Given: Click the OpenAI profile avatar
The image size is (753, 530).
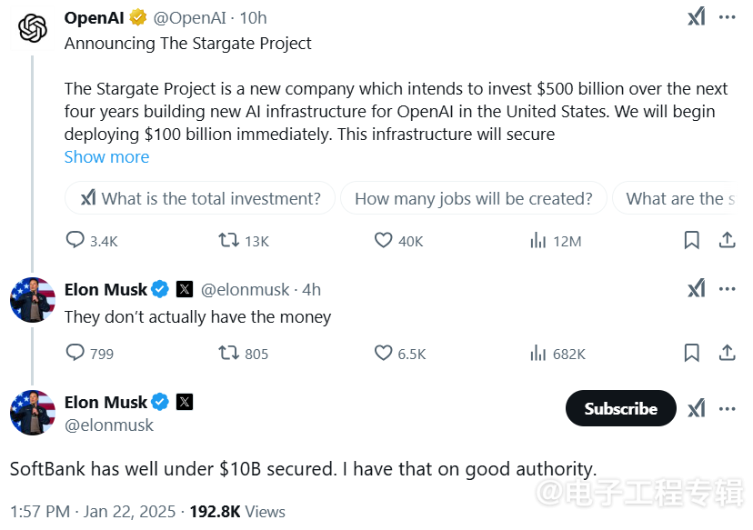Looking at the screenshot, I should [33, 28].
